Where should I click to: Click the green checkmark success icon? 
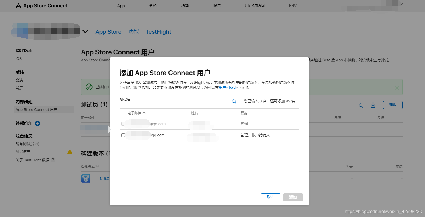coord(89,87)
